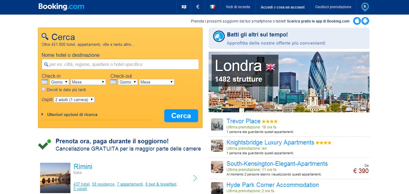Open the Rimini destination link
Screen dimensions: 409x194
coord(83,167)
